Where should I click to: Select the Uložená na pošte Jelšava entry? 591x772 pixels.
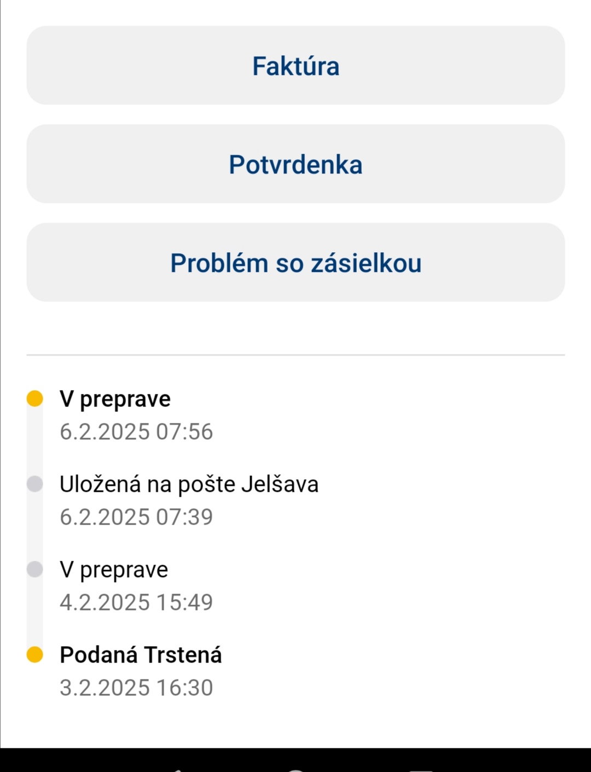coord(189,484)
